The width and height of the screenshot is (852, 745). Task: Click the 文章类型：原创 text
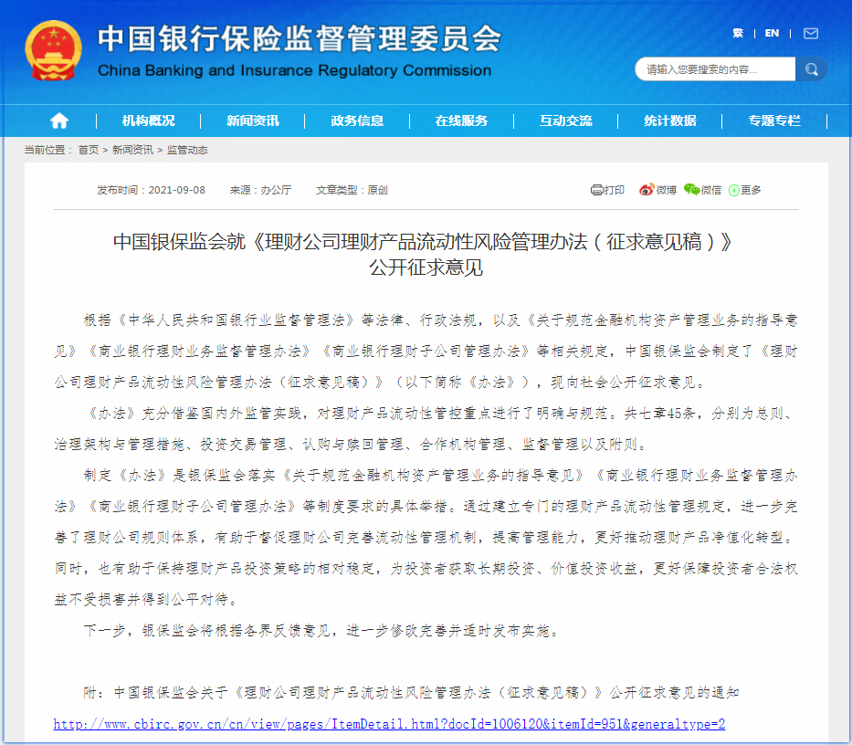[x=352, y=190]
